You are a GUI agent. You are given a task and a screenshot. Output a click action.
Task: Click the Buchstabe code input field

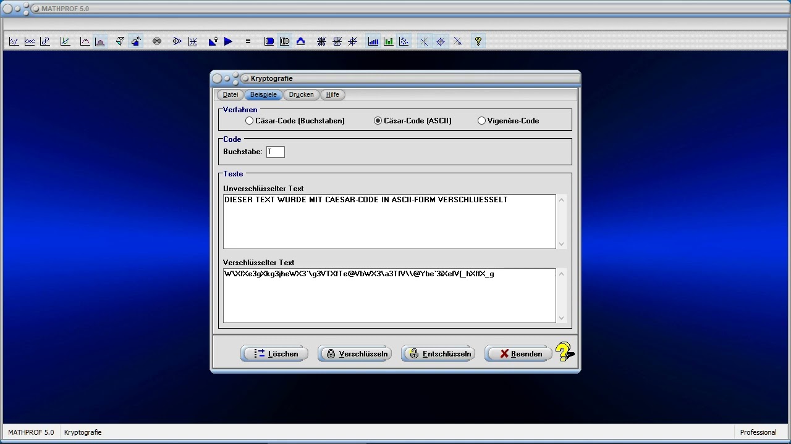[276, 152]
